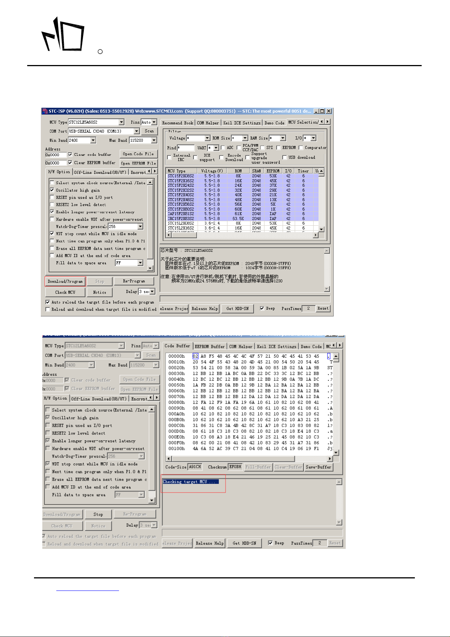Enable Add MCU ID at end of code area in MCU Selection window
This screenshot has width=450, height=637.
click(x=52, y=256)
